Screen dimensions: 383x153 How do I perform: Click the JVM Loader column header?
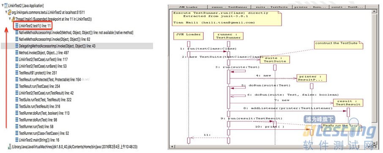point(188,7)
